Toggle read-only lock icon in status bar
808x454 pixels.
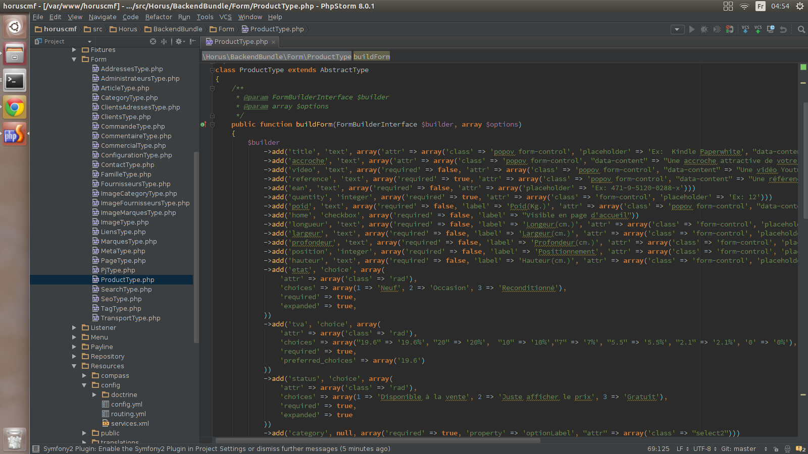click(x=776, y=449)
